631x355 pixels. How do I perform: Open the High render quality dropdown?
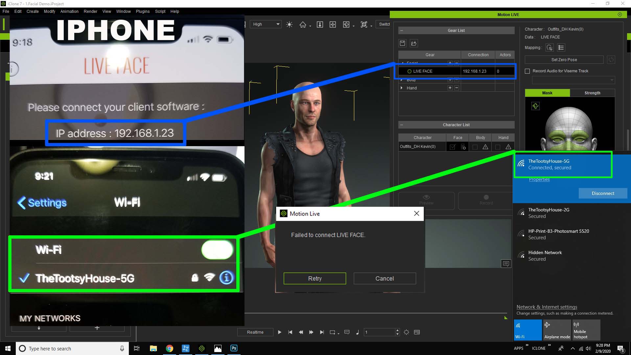266,24
